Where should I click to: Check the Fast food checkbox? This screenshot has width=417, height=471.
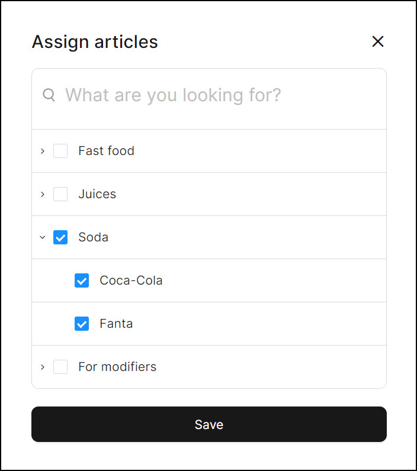coord(60,151)
